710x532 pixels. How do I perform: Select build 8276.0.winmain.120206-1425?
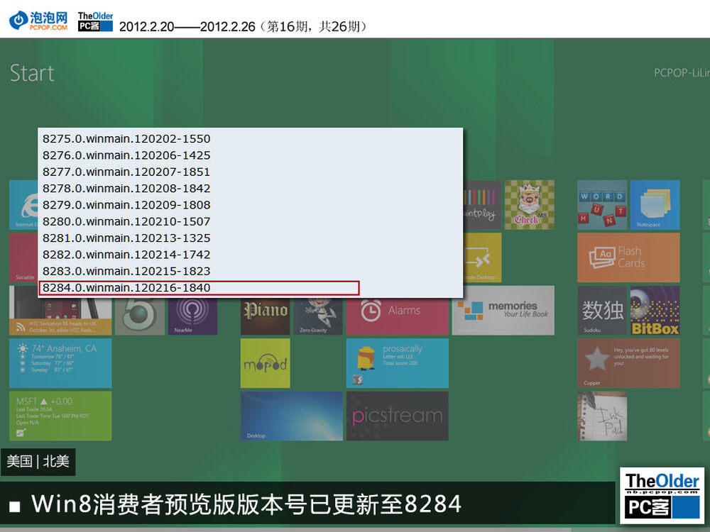(x=126, y=155)
